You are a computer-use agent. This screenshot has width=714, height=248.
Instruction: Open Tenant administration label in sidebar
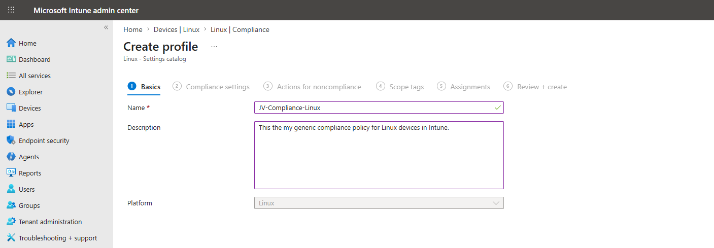[x=50, y=222]
